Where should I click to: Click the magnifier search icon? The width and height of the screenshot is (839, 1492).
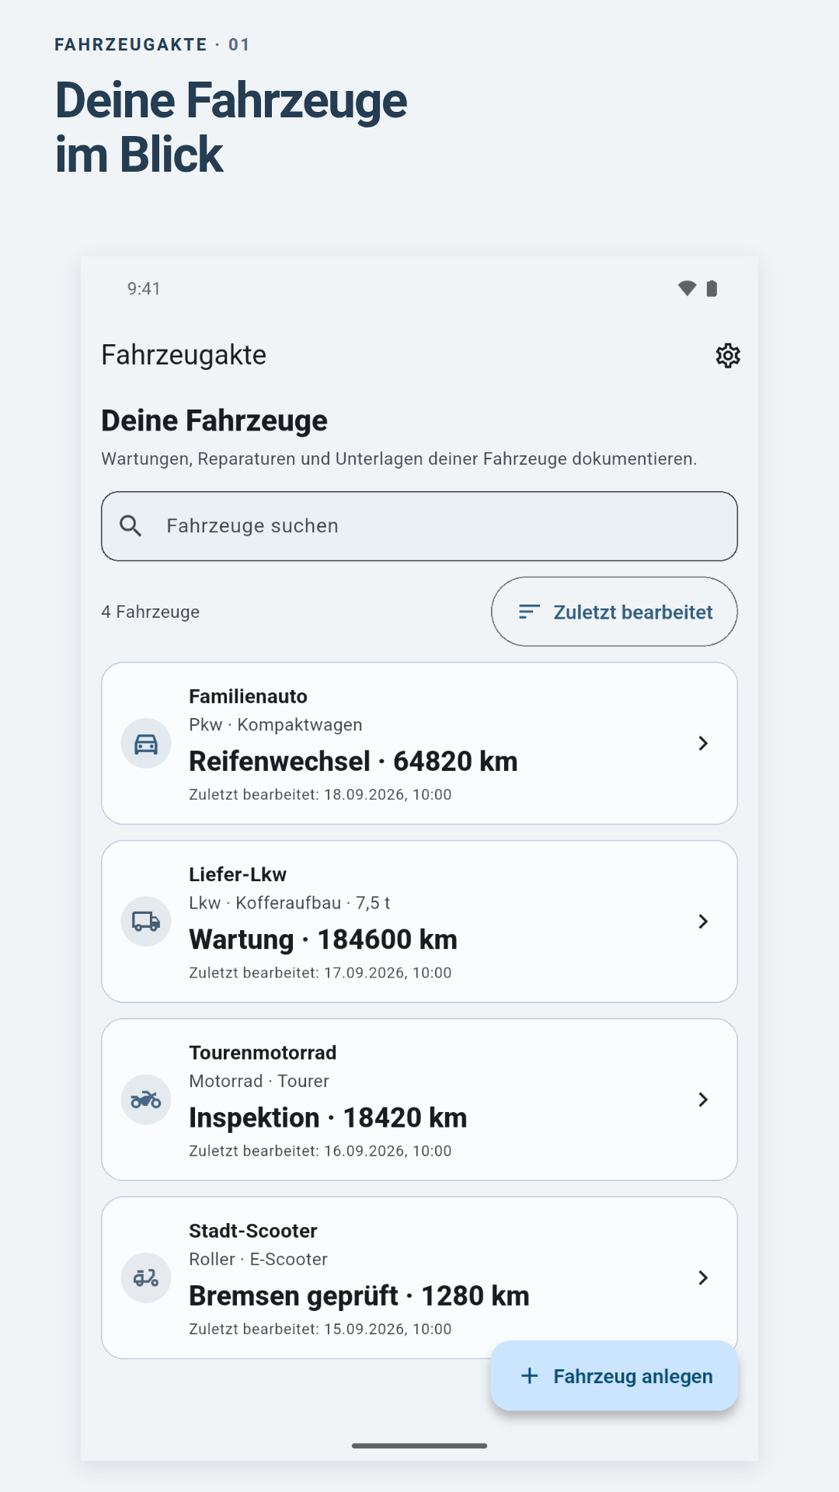click(x=131, y=526)
